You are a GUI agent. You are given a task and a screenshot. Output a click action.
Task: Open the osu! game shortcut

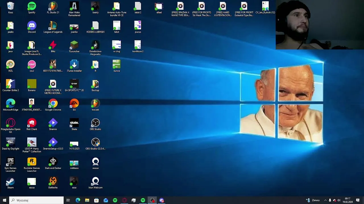pos(32,66)
